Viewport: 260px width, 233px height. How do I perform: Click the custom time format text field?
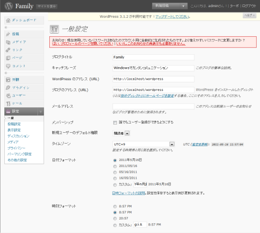(140, 225)
